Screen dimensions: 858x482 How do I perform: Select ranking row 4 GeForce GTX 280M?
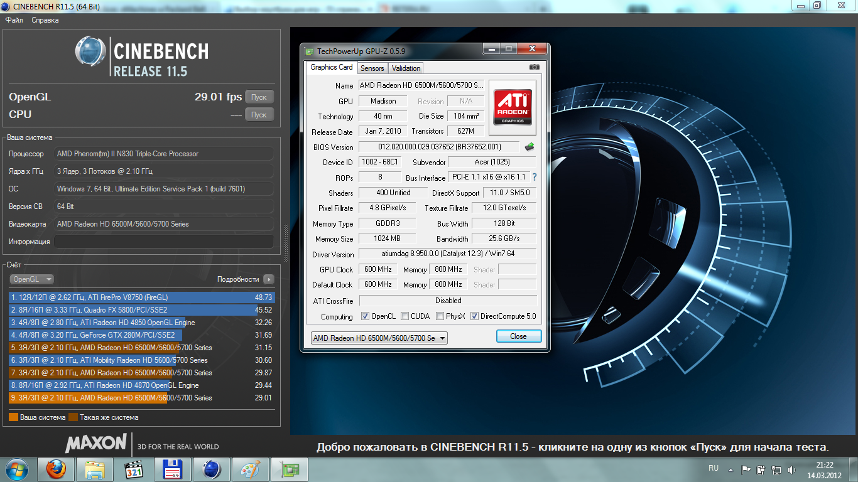pos(142,335)
